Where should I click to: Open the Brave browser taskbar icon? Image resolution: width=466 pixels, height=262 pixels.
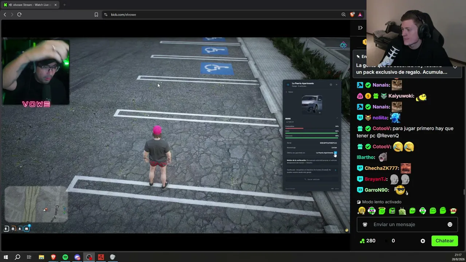[x=54, y=257]
